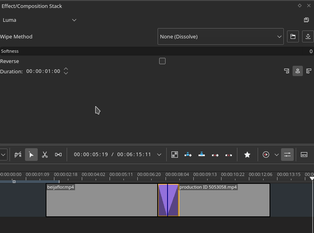Toggle the subtitle track button
The image size is (314, 233).
coord(304,155)
